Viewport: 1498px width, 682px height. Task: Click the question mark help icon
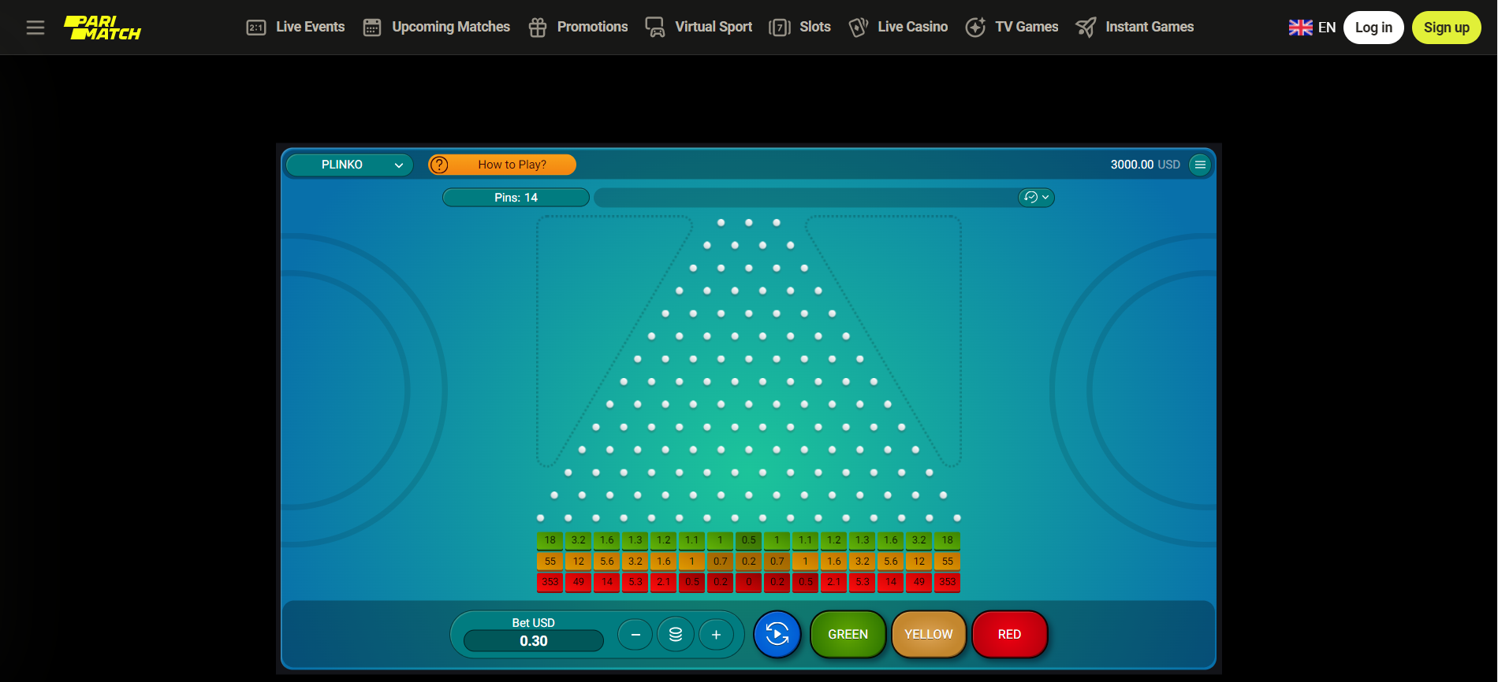pyautogui.click(x=439, y=165)
